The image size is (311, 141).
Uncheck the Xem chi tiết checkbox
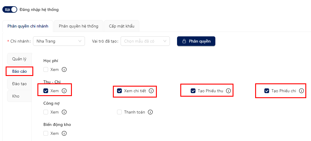119,91
